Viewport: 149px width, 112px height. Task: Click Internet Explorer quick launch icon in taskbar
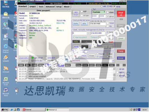tap(12, 110)
